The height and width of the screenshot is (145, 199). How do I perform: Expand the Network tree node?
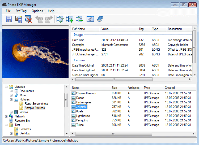click(x=6, y=116)
